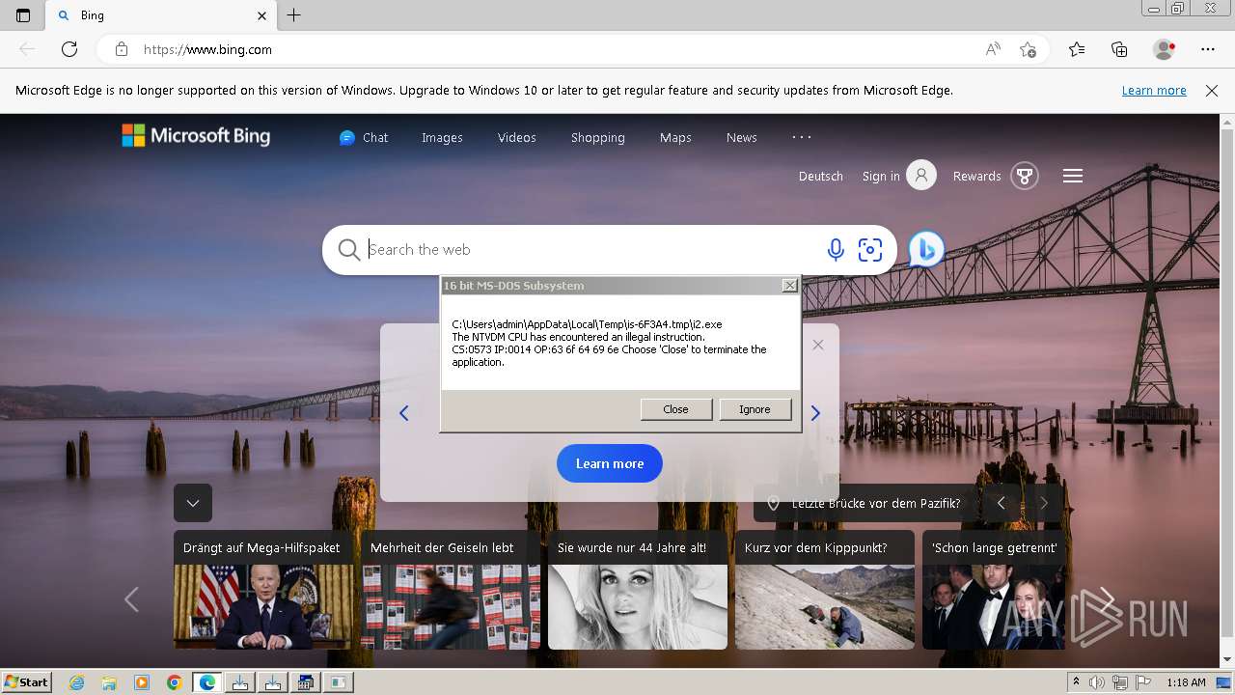Image resolution: width=1235 pixels, height=695 pixels.
Task: Open news card 'Kurz vor dem Kipppunkt?'
Action: [x=825, y=590]
